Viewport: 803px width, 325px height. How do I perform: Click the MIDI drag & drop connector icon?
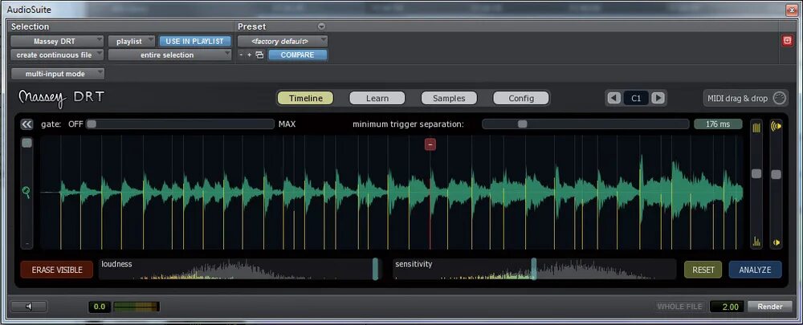(x=778, y=98)
